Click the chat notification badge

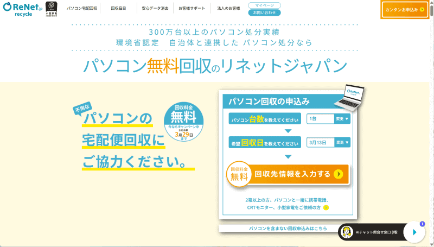(x=422, y=224)
